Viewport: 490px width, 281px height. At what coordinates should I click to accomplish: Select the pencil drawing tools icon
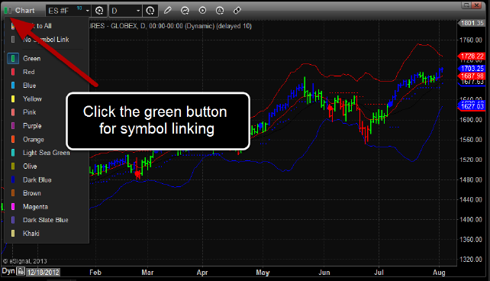point(167,11)
